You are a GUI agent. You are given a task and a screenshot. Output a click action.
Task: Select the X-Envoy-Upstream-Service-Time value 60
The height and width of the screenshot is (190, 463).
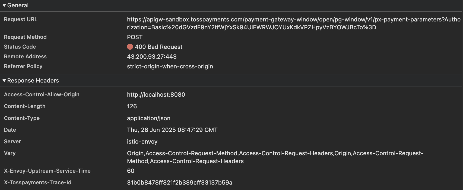point(131,171)
